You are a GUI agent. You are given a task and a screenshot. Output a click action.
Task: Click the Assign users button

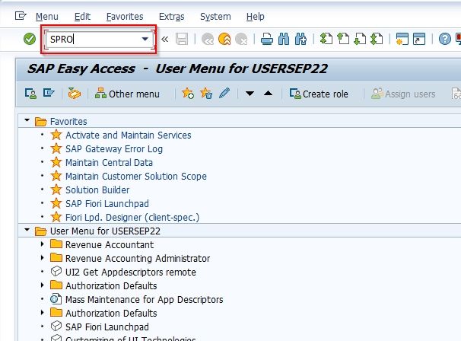pyautogui.click(x=403, y=94)
